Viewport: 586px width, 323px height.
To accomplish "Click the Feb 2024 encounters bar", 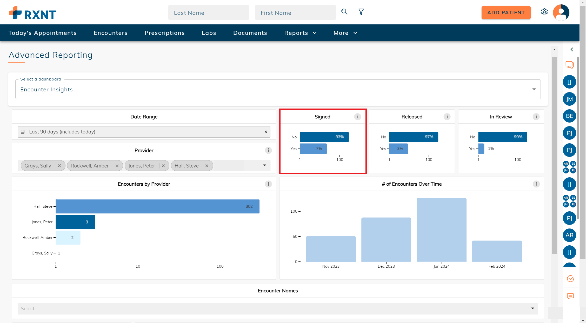I will coord(497,251).
